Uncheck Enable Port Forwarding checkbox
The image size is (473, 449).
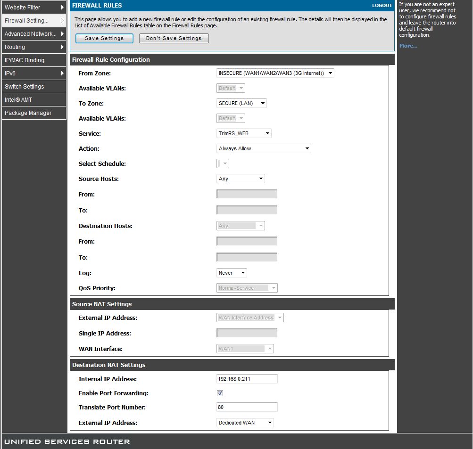pos(220,393)
